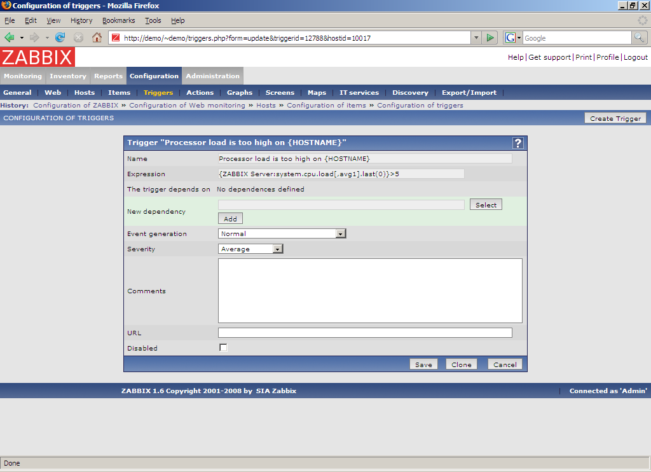Viewport: 651px width, 472px height.
Task: Click the Firefox icon in the title bar
Action: click(6, 5)
